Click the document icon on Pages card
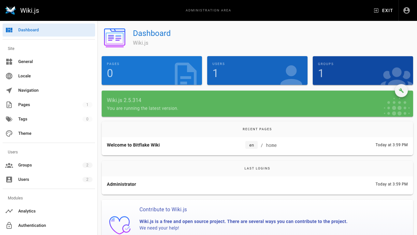 [186, 74]
